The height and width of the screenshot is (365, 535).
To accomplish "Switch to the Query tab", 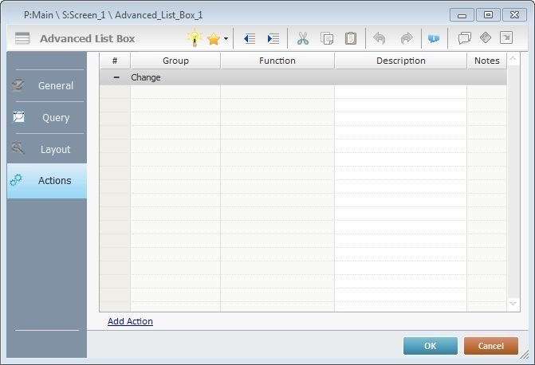I will (x=47, y=117).
